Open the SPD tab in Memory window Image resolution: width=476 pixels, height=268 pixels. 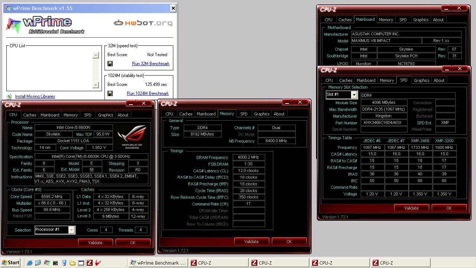pos(244,114)
